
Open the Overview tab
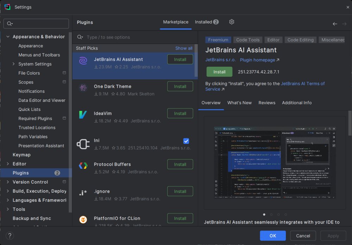click(211, 102)
